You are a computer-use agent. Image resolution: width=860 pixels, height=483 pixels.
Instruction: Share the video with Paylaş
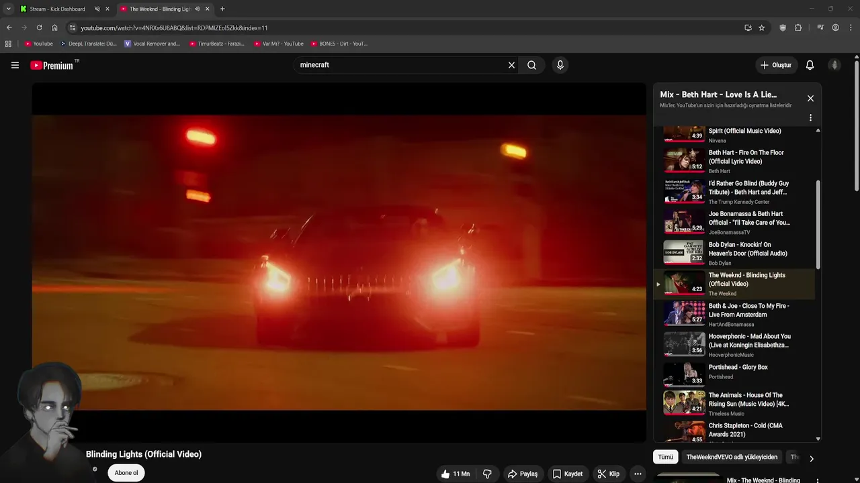click(522, 474)
